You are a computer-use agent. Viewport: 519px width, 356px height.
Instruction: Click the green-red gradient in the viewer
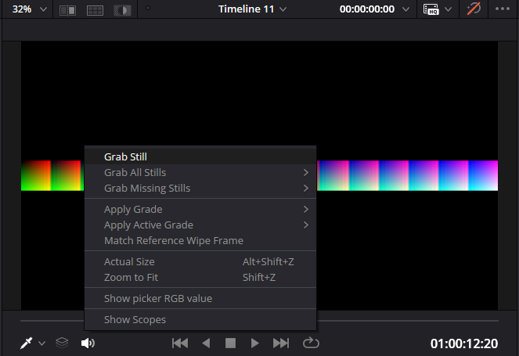pos(52,176)
